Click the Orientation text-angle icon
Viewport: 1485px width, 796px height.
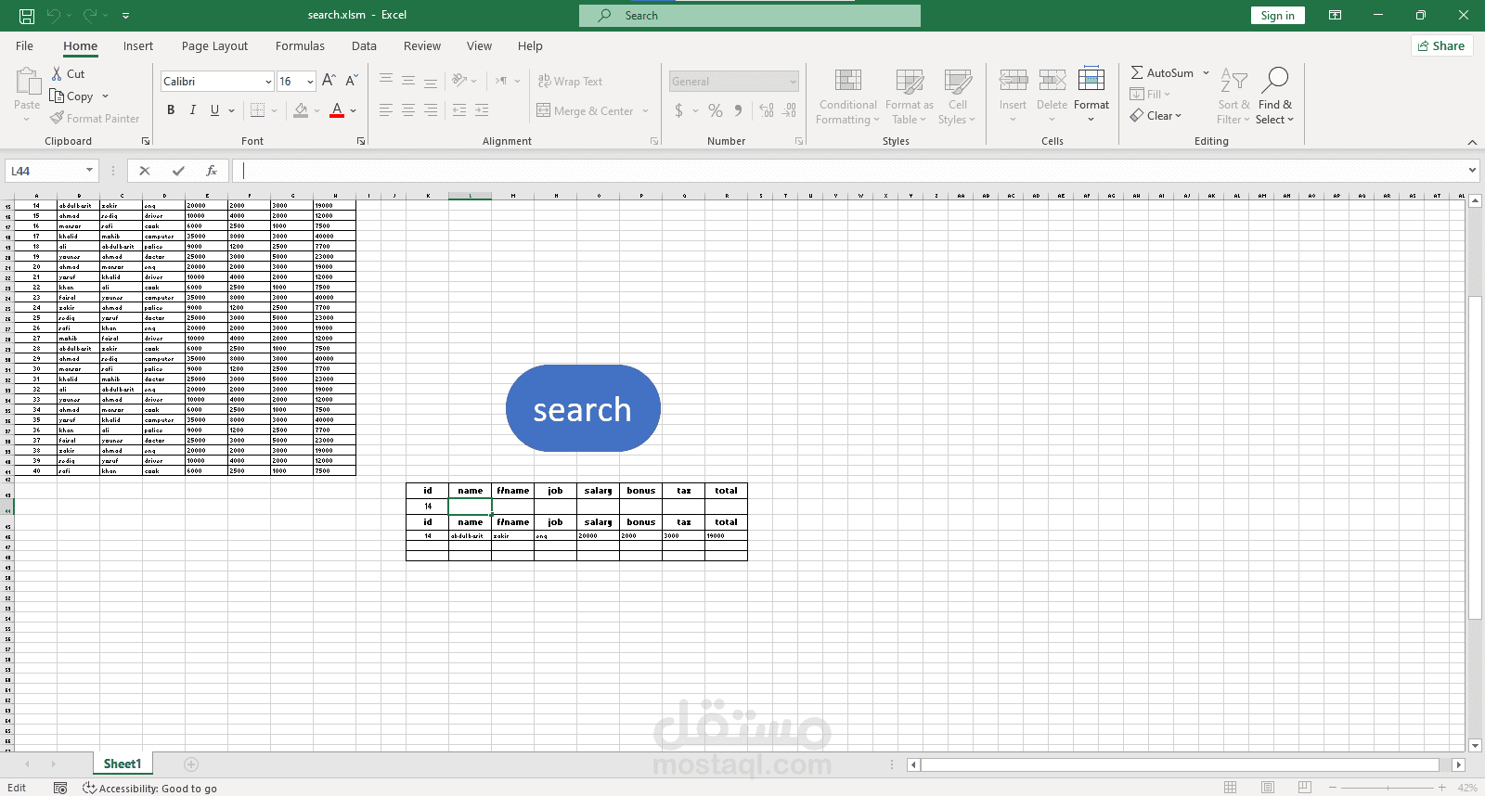click(459, 81)
